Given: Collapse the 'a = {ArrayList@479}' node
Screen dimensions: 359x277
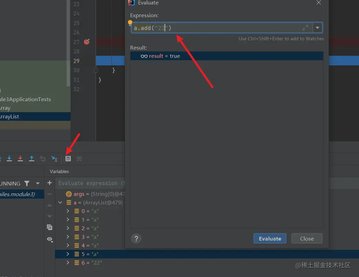Looking at the screenshot, I should (60, 202).
